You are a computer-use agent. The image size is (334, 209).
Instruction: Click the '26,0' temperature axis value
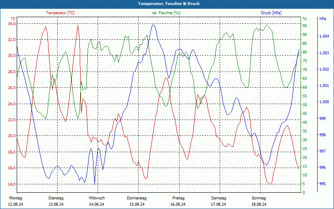12,88
